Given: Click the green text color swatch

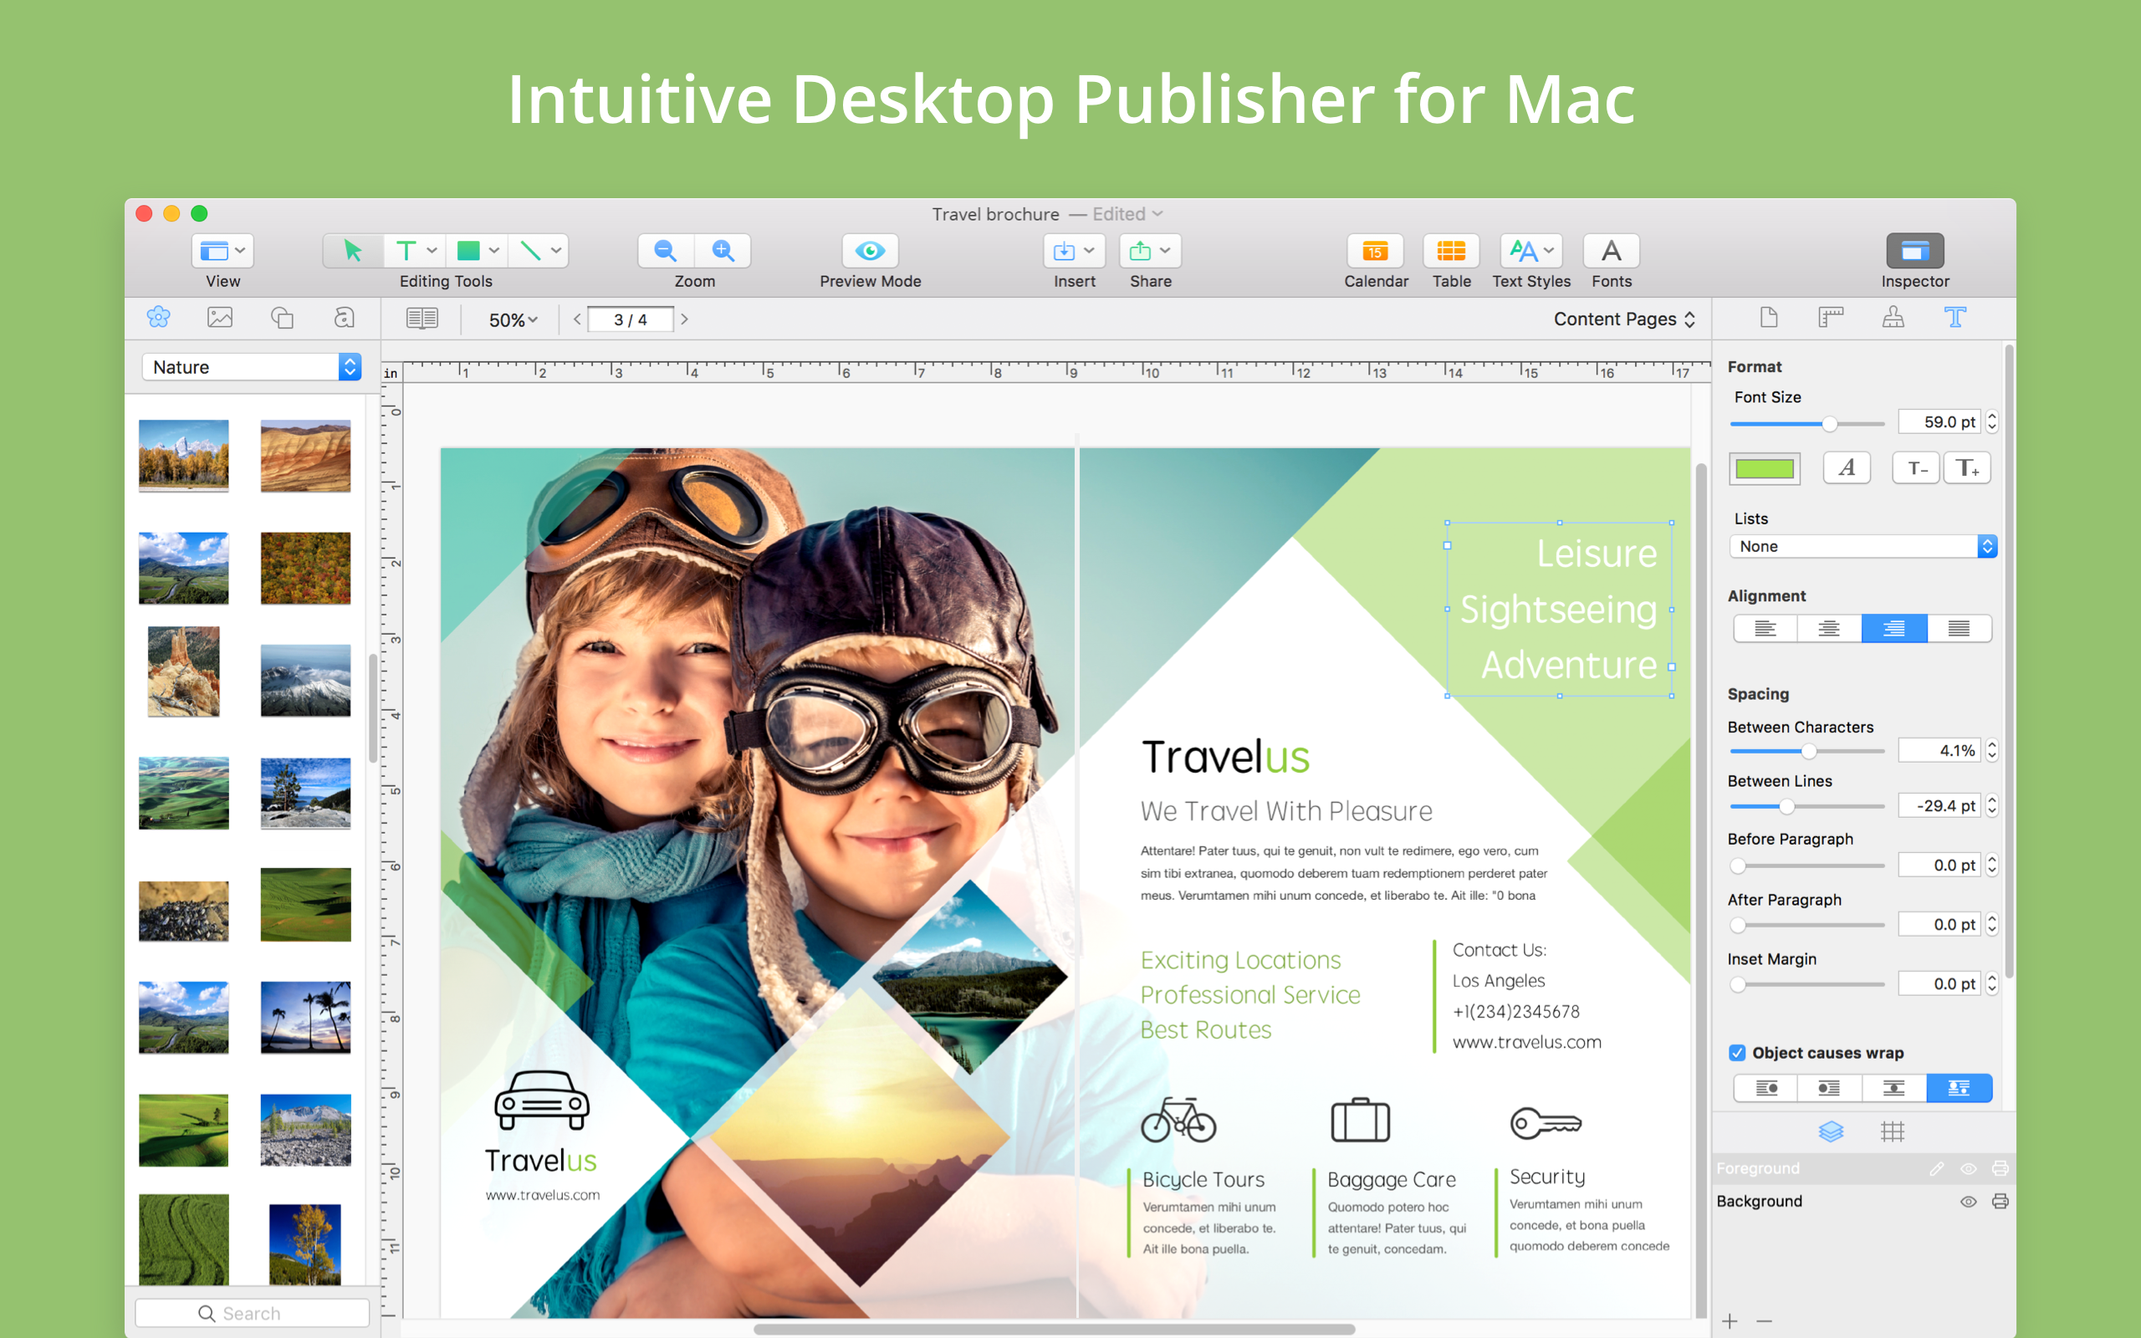Looking at the screenshot, I should tap(1764, 468).
